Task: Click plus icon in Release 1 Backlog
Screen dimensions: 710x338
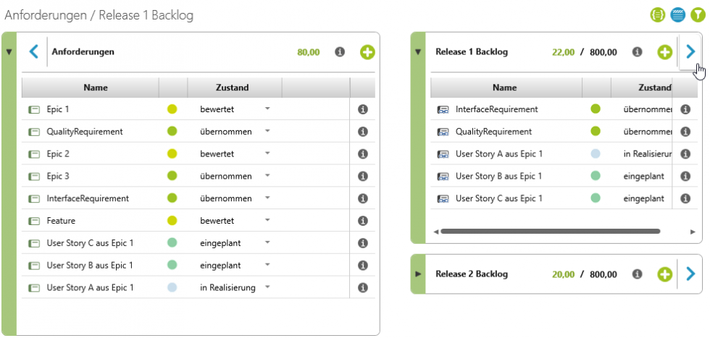Action: coord(664,52)
